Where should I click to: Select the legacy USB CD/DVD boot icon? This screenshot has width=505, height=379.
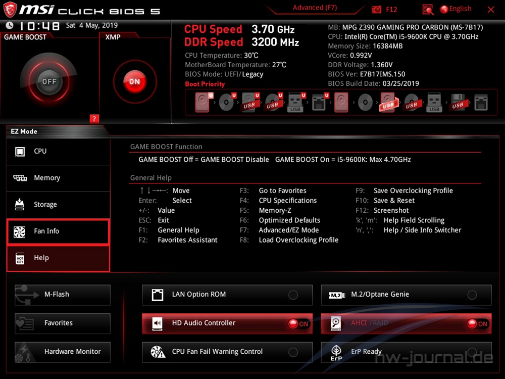click(x=412, y=103)
